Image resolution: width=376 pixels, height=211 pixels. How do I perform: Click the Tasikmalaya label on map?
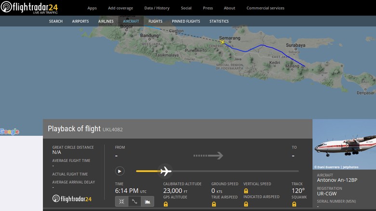pos(167,55)
